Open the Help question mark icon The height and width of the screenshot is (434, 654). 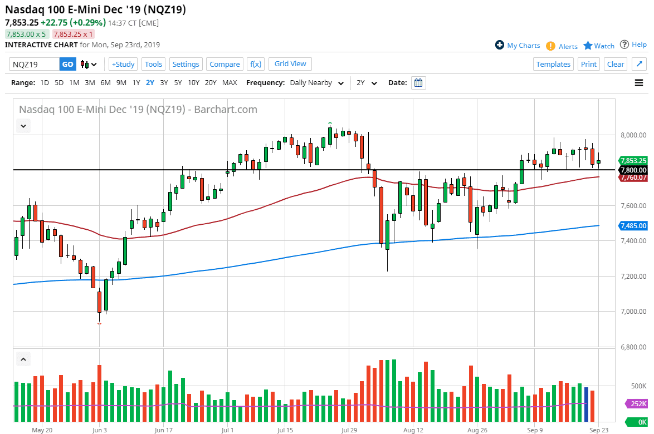pos(624,45)
